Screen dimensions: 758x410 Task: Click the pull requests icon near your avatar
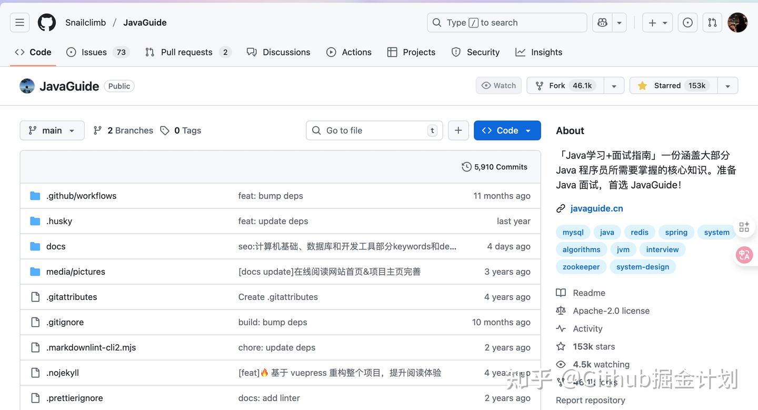click(712, 22)
